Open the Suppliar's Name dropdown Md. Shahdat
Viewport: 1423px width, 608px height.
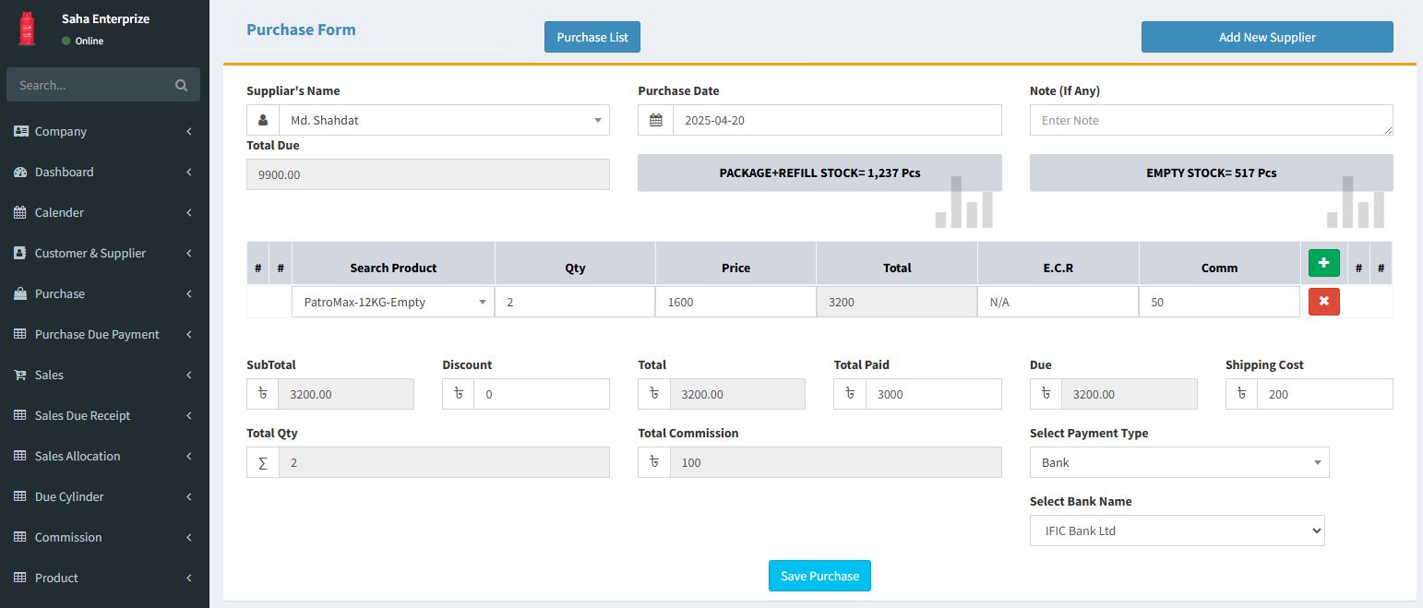(x=444, y=120)
